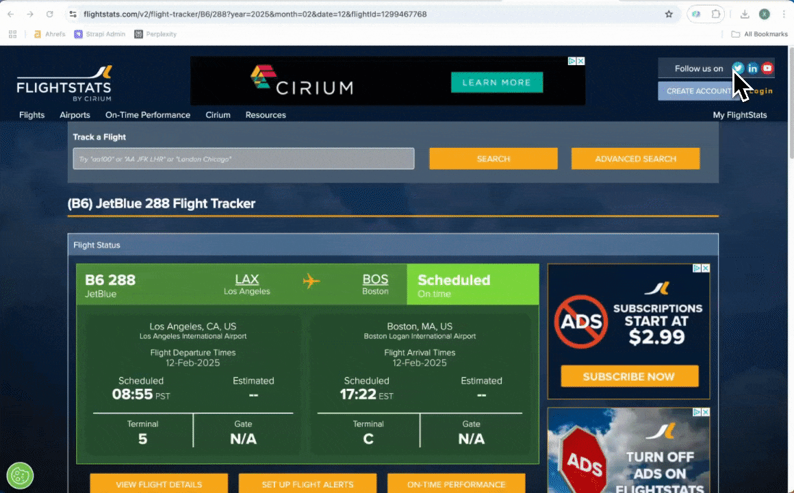Click the green cookie settings icon
This screenshot has height=493, width=794.
tap(20, 475)
